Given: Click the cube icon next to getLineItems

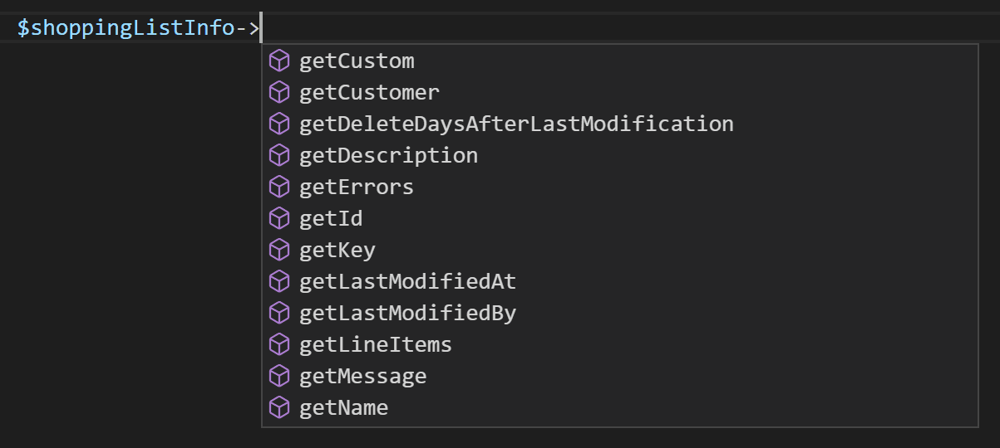Looking at the screenshot, I should coord(279,344).
